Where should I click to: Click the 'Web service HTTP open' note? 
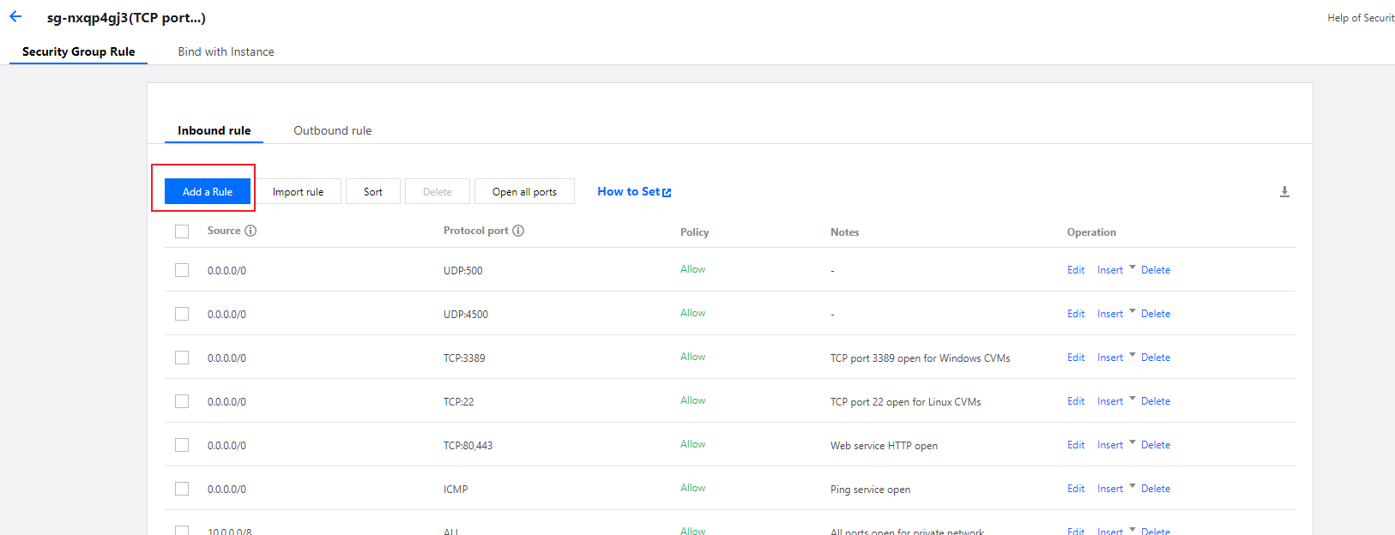pos(884,446)
